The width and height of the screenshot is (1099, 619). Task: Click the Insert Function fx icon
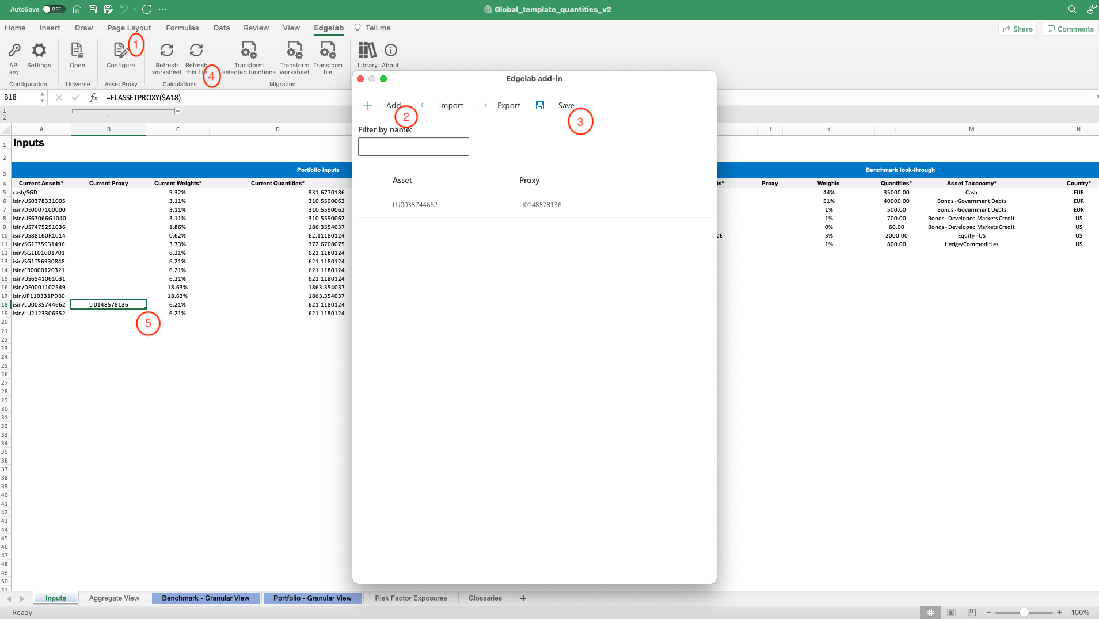coord(93,97)
